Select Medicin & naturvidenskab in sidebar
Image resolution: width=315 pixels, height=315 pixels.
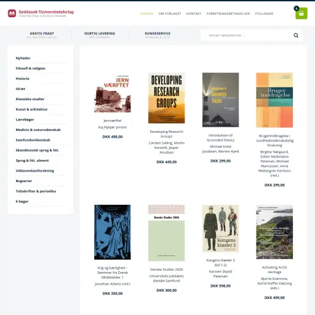(38, 130)
